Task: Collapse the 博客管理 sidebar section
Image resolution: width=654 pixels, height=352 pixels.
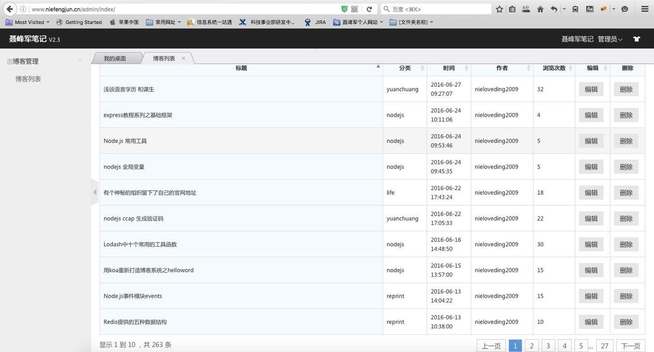Action: pyautogui.click(x=80, y=61)
